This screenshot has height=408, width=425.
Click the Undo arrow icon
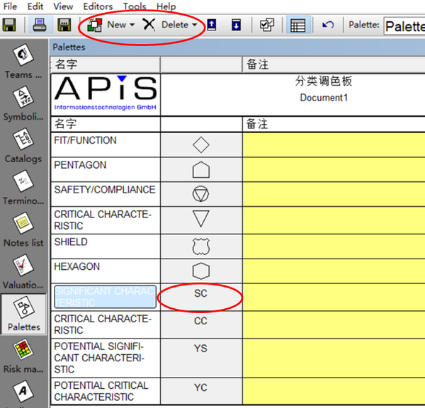328,25
